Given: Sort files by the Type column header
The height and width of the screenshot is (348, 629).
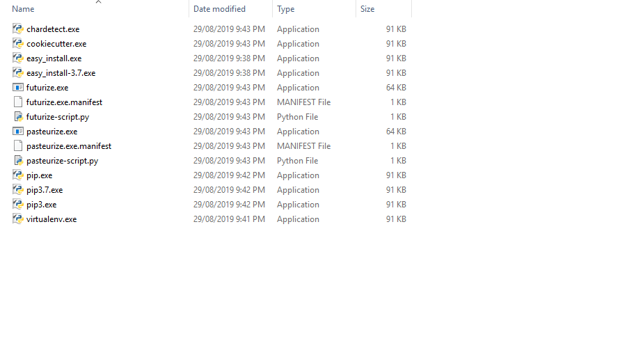Looking at the screenshot, I should click(285, 9).
